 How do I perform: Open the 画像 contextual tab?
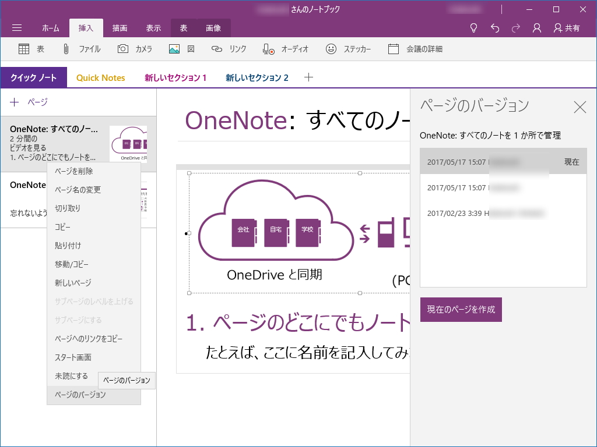[x=213, y=28]
